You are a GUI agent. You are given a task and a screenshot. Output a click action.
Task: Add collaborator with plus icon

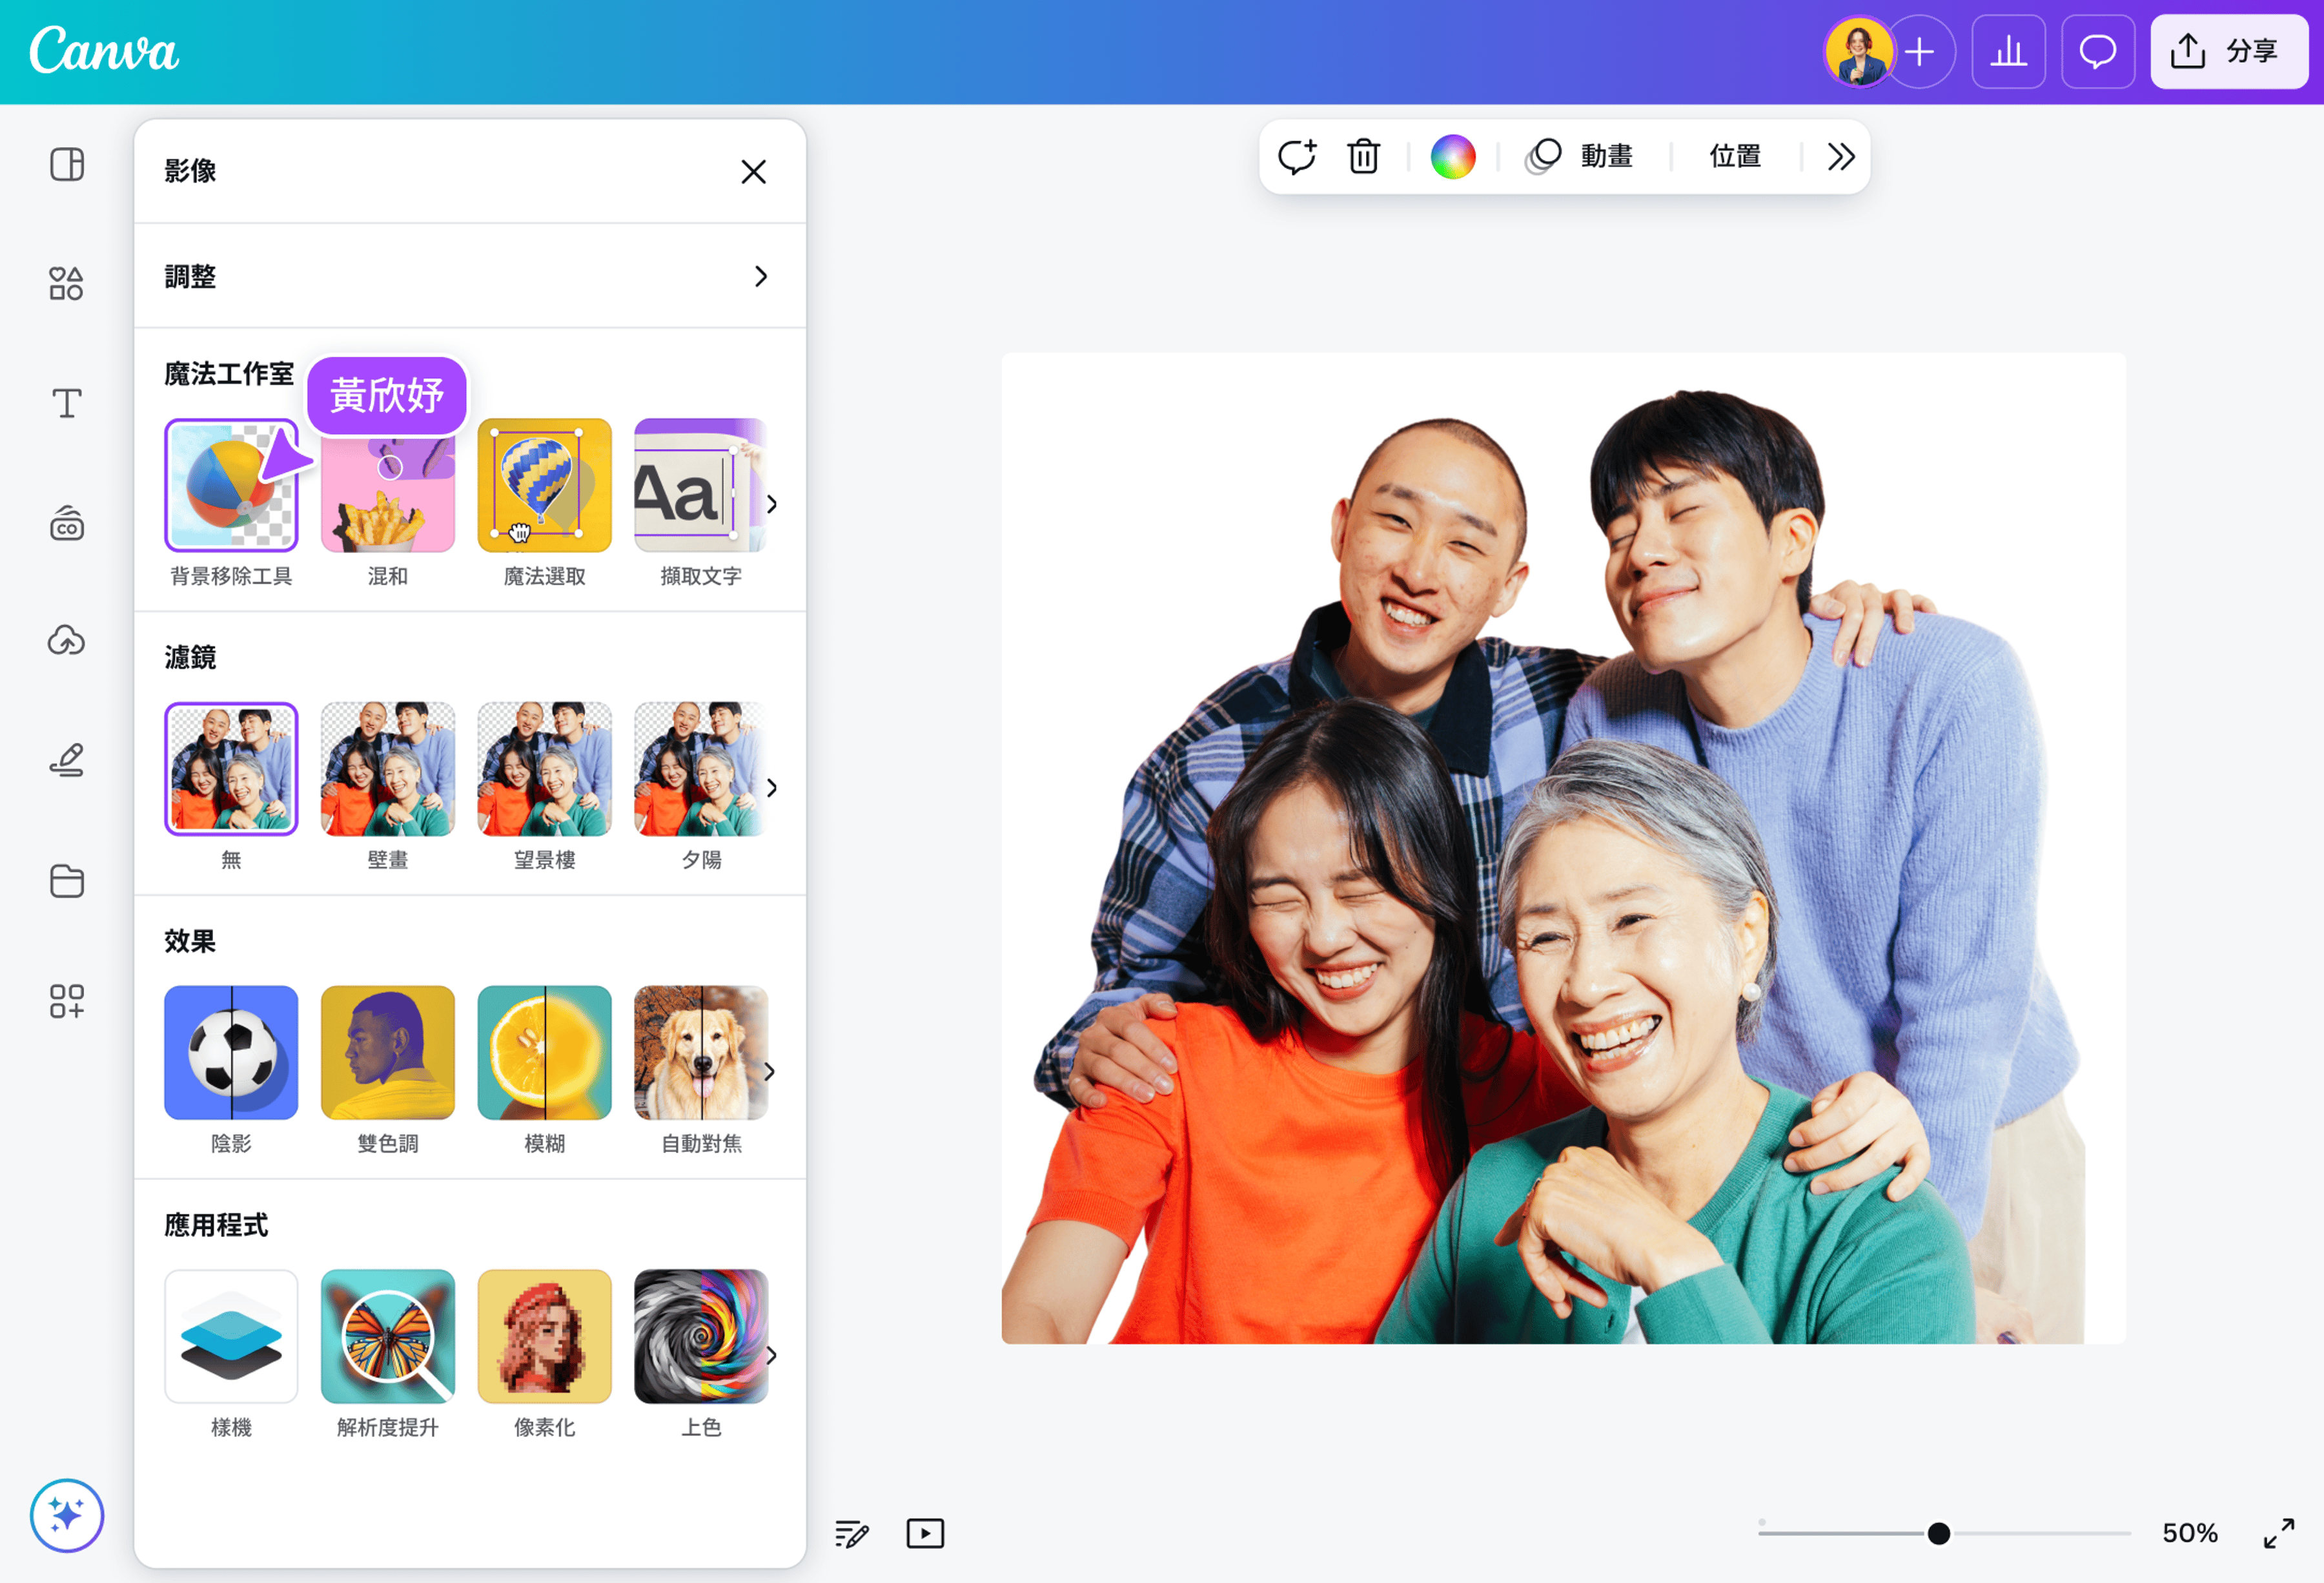tap(1919, 52)
